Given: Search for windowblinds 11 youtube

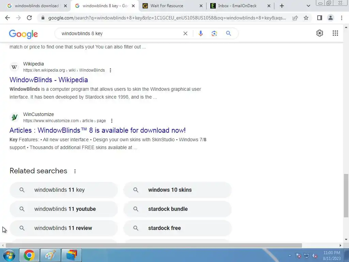Looking at the screenshot, I should 64,209.
